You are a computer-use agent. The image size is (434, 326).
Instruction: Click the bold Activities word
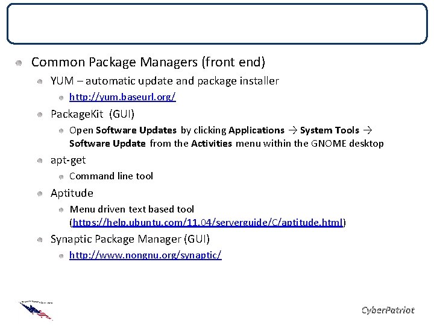(212, 143)
